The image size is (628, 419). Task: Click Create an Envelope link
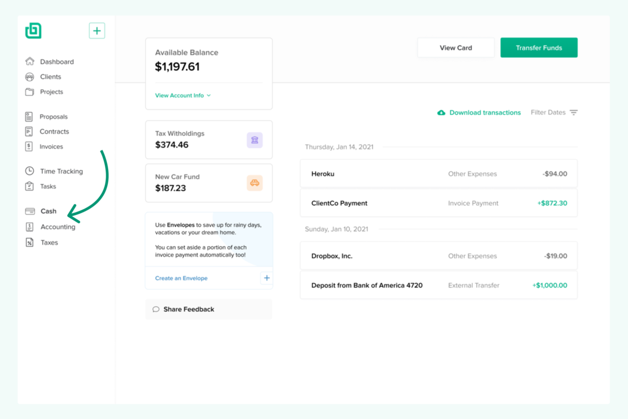181,278
